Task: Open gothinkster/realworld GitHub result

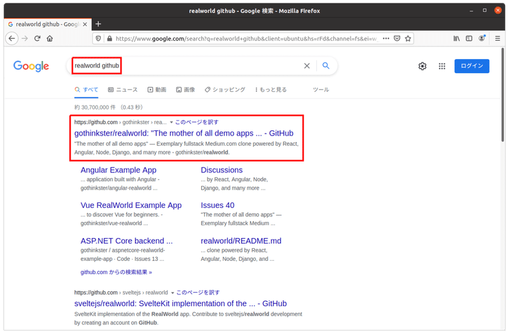Action: pyautogui.click(x=184, y=134)
